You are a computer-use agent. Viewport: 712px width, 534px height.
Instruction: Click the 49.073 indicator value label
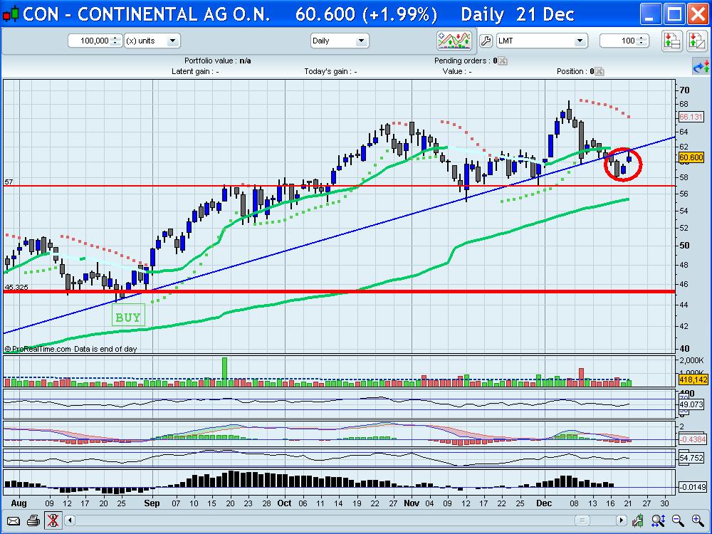point(691,404)
